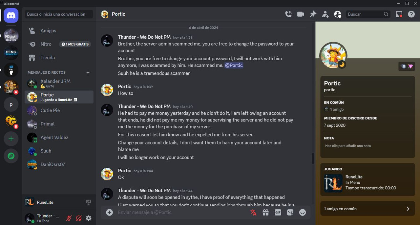Open the GIF picker
This screenshot has height=225, width=420.
click(278, 212)
